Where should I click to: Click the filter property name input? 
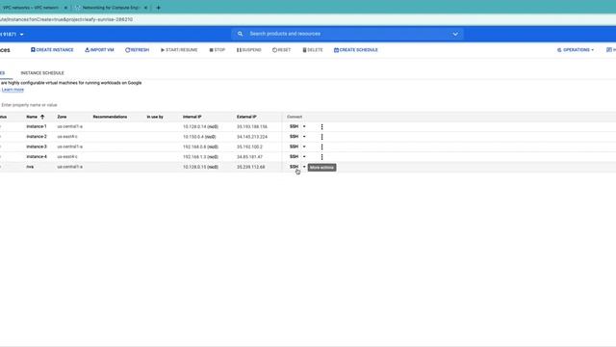click(30, 105)
